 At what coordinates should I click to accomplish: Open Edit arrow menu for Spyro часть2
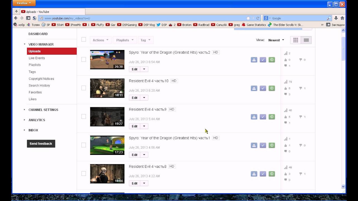144,69
